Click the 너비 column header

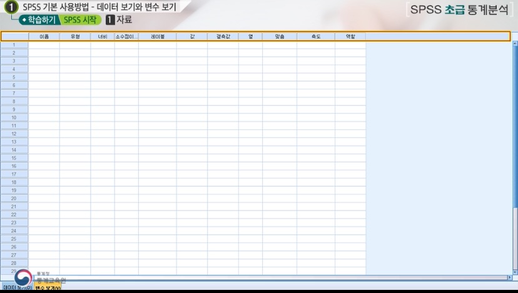pyautogui.click(x=103, y=36)
